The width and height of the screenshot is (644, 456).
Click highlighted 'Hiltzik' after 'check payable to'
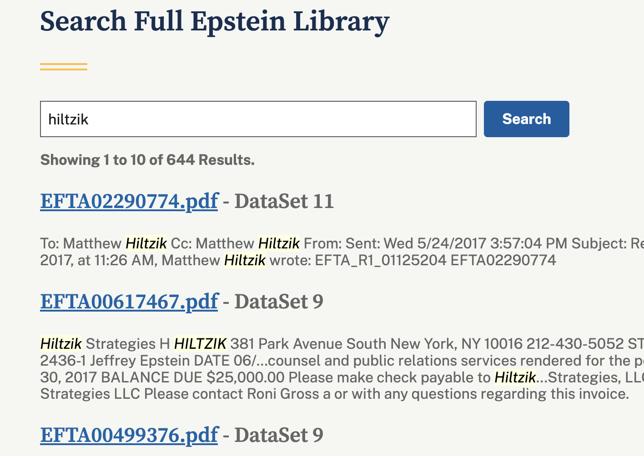point(515,377)
